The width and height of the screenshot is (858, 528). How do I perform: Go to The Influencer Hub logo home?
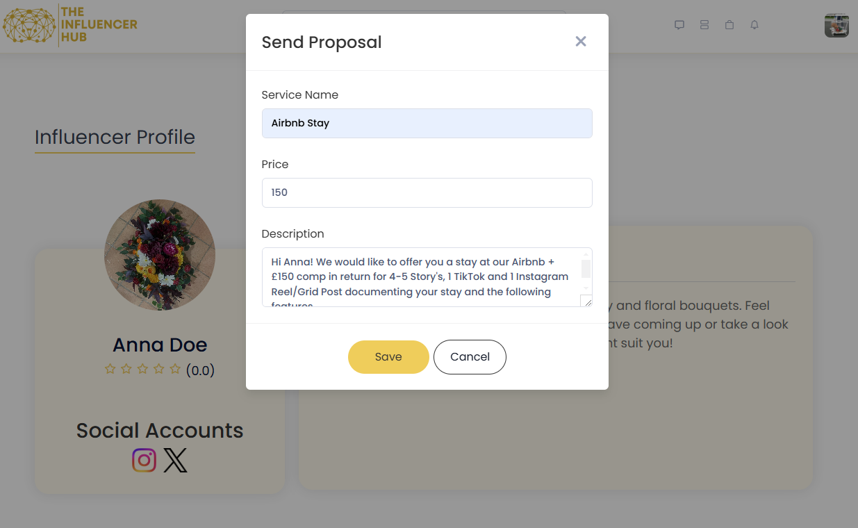(70, 26)
